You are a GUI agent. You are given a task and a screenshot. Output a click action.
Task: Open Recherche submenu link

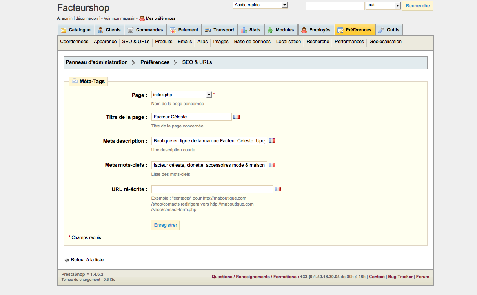tap(318, 42)
